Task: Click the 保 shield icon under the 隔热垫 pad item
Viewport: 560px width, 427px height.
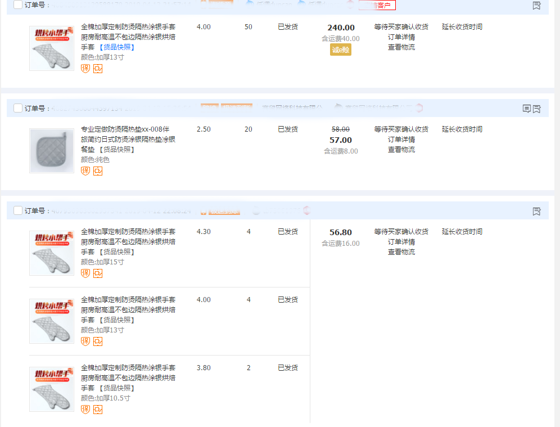Action: coord(85,170)
